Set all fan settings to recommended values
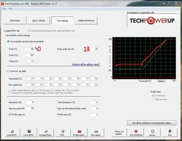 tap(152, 123)
